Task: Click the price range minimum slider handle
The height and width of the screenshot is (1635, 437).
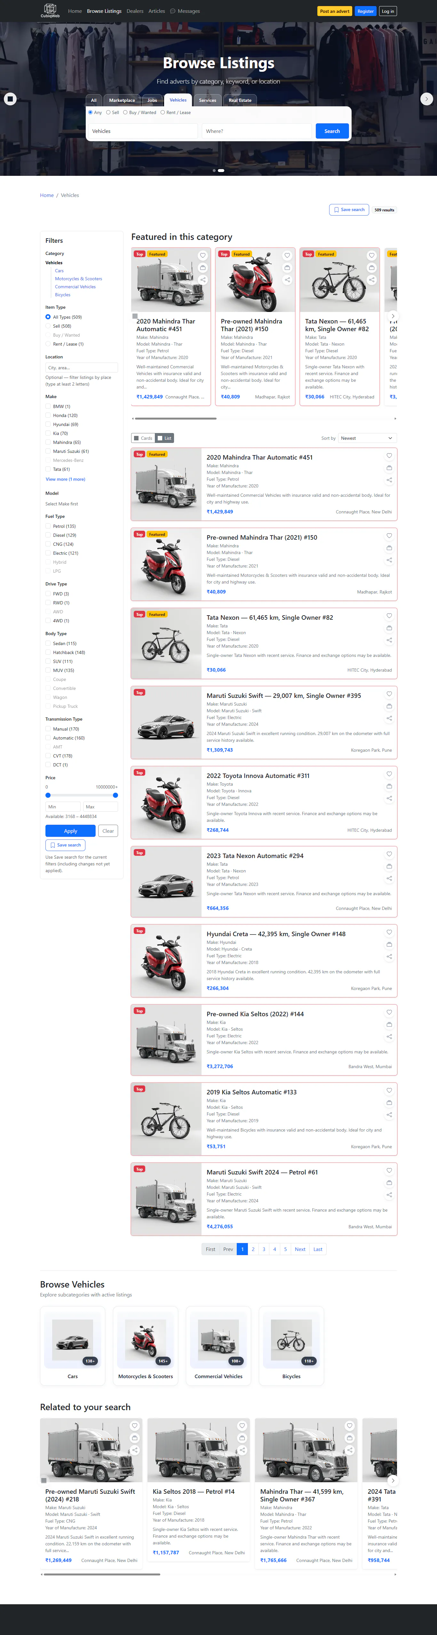Action: click(x=48, y=795)
